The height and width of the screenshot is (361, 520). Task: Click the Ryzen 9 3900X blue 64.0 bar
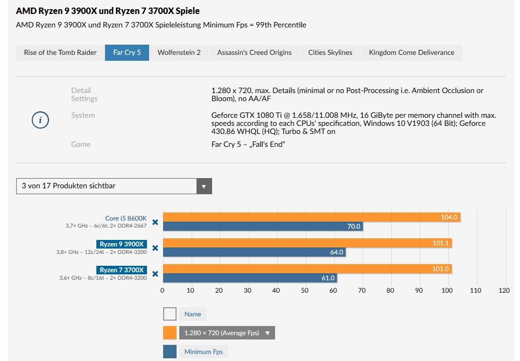point(255,252)
